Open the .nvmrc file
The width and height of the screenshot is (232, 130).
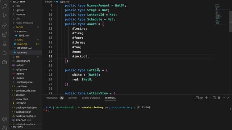pyautogui.click(x=20, y=78)
